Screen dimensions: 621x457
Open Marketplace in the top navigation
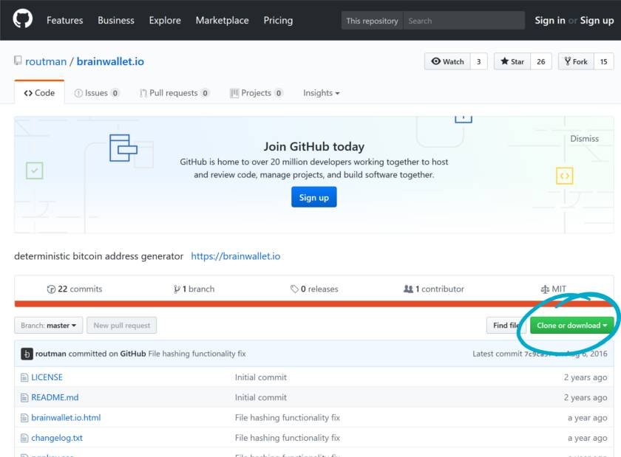point(223,20)
